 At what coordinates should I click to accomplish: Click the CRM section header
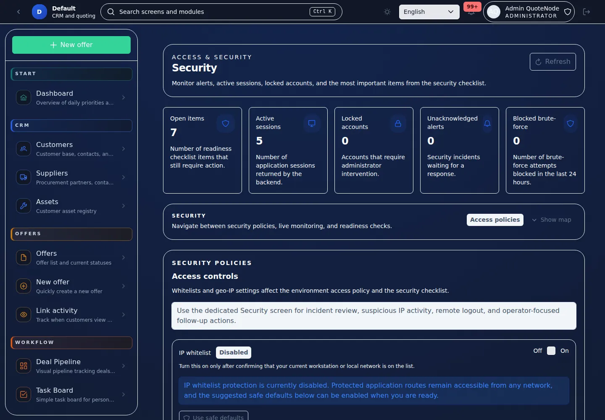[x=71, y=126]
